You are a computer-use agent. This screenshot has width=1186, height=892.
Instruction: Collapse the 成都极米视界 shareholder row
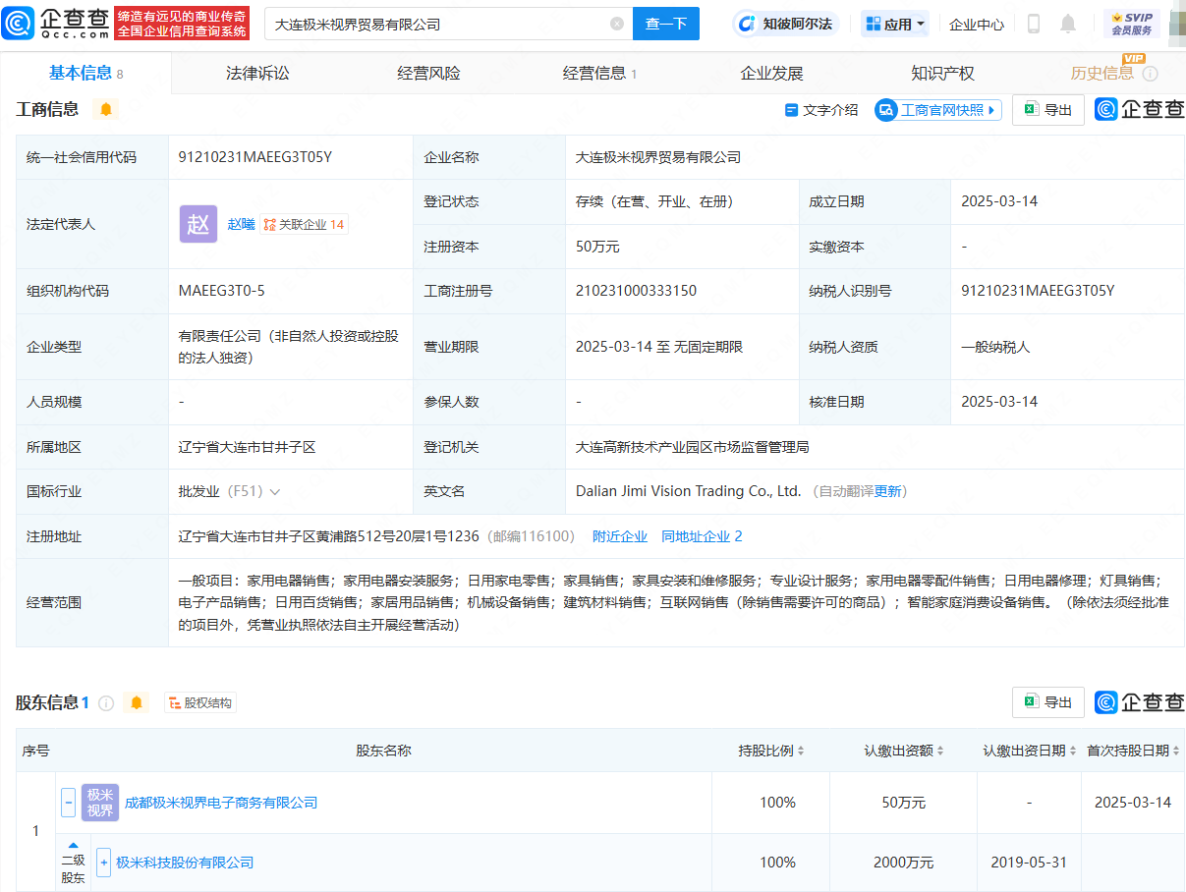[69, 803]
